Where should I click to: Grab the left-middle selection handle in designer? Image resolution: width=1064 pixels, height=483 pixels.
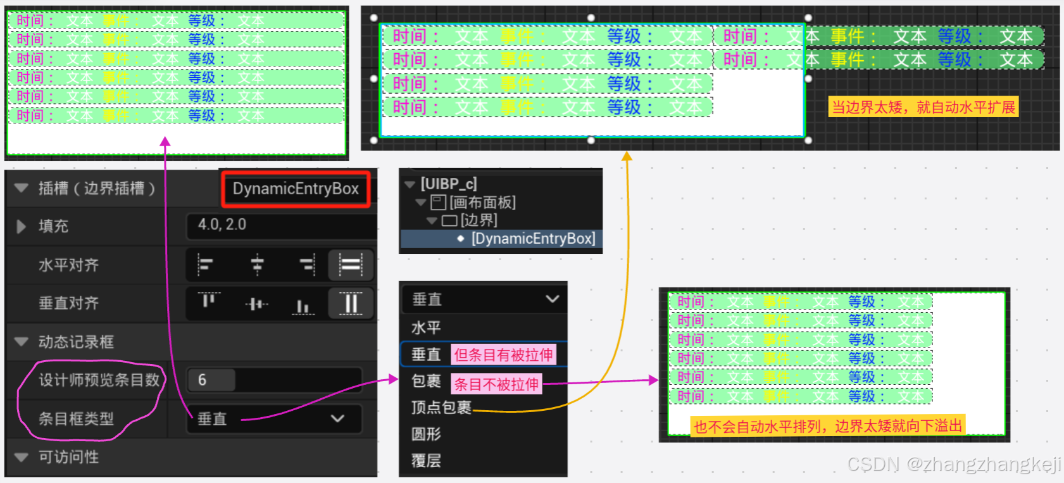click(374, 79)
